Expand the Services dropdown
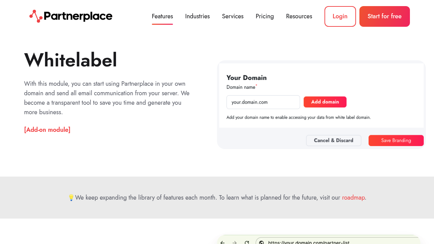 coord(233,16)
